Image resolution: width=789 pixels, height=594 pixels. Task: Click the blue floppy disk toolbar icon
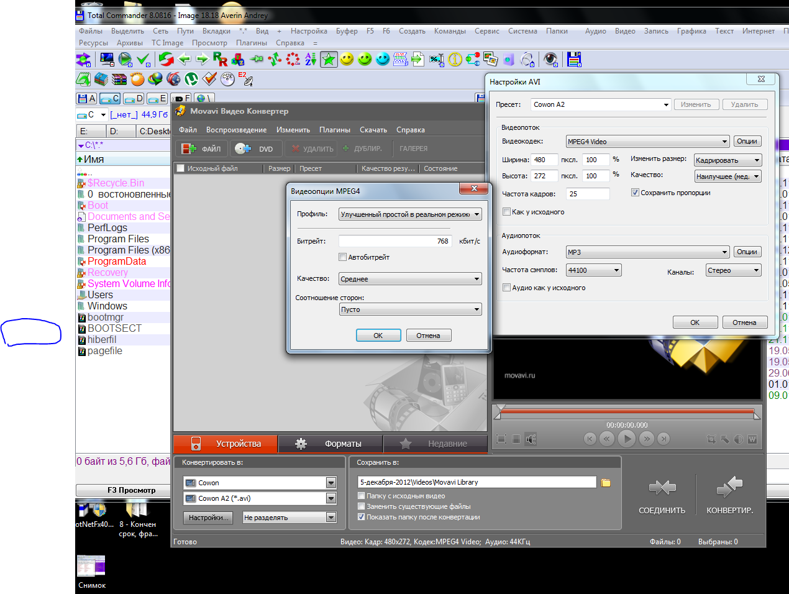[x=574, y=59]
